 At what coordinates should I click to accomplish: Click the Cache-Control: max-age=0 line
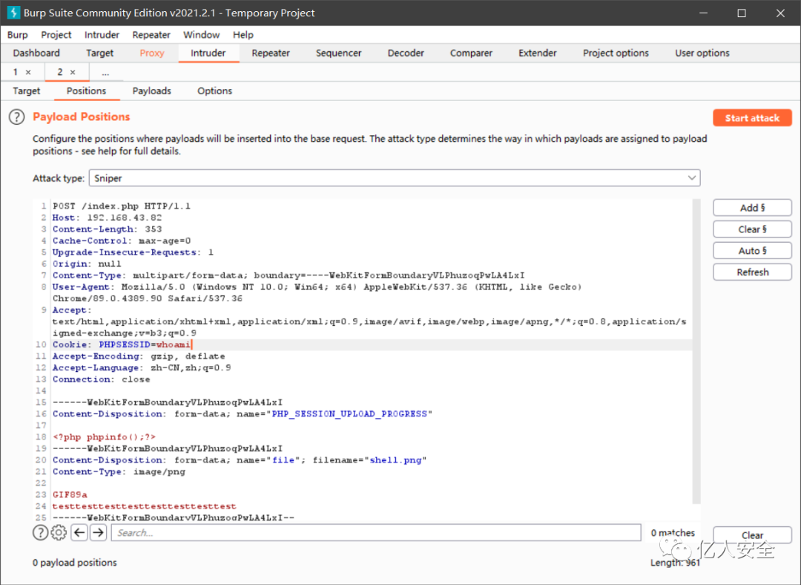click(122, 241)
